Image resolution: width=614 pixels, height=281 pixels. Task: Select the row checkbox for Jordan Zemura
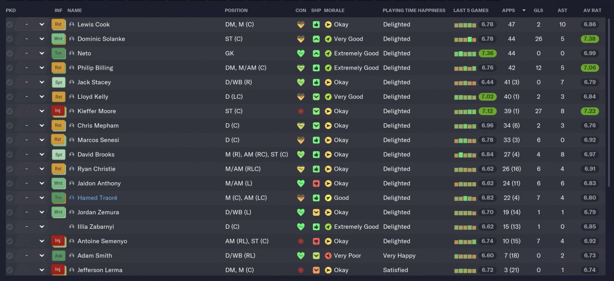[x=10, y=212]
